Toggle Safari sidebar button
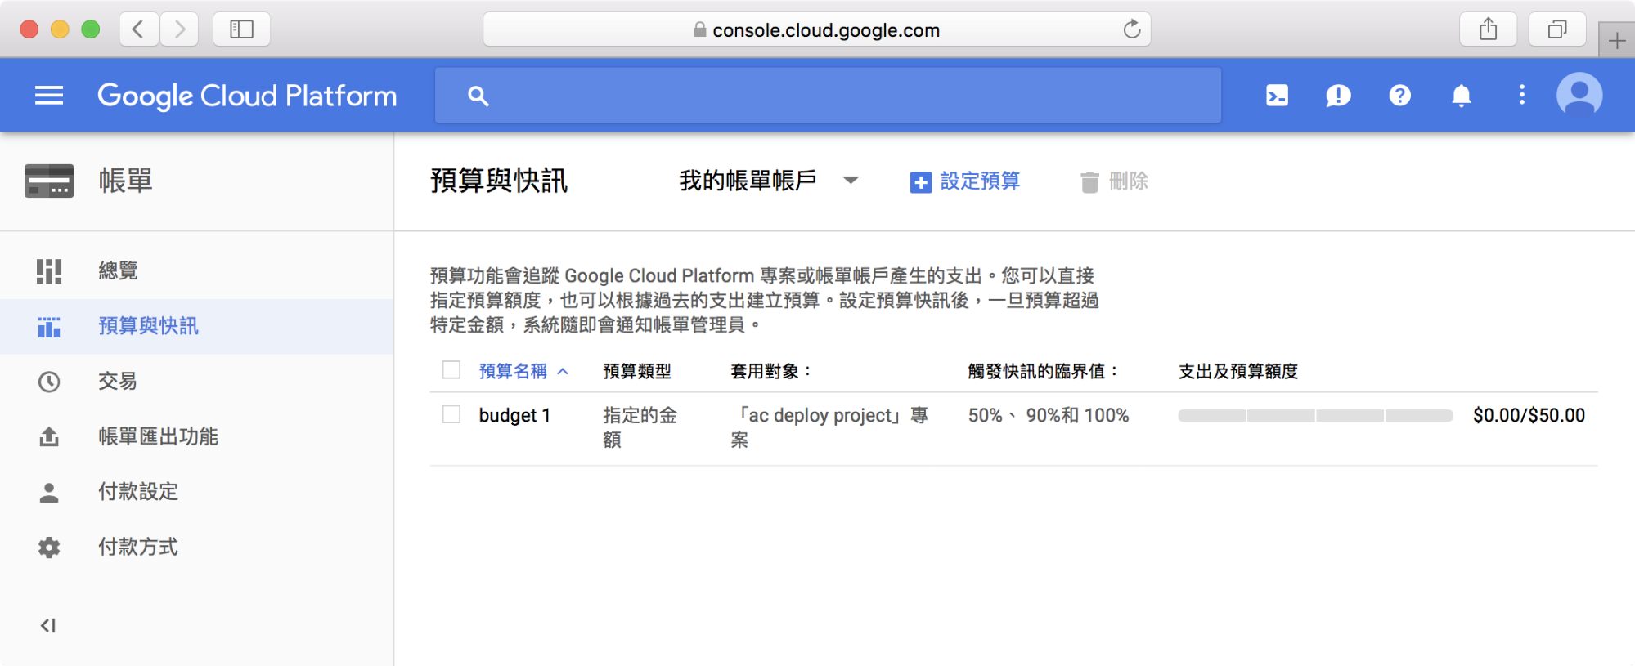1635x666 pixels. pyautogui.click(x=241, y=29)
